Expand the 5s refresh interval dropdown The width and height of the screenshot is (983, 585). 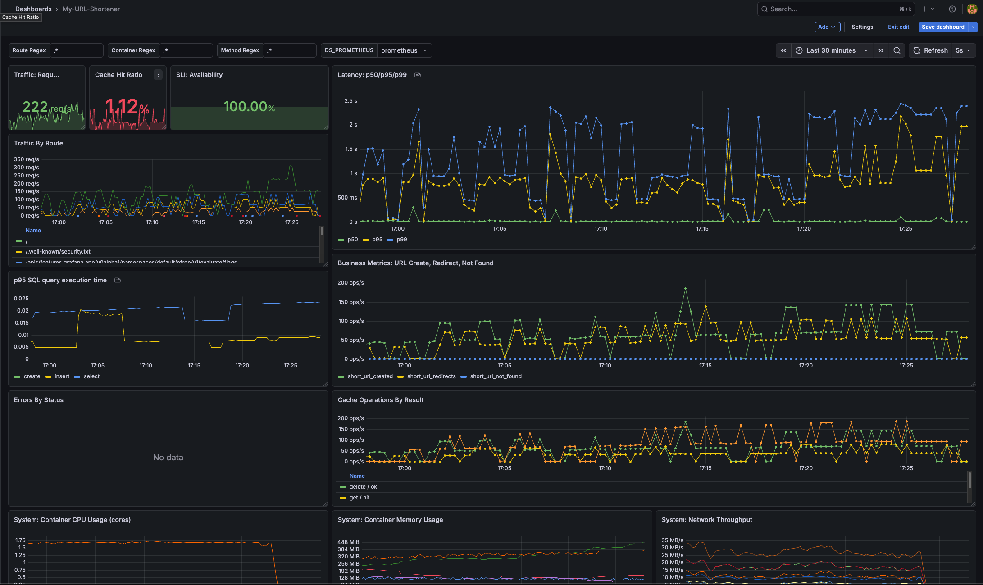(x=963, y=50)
